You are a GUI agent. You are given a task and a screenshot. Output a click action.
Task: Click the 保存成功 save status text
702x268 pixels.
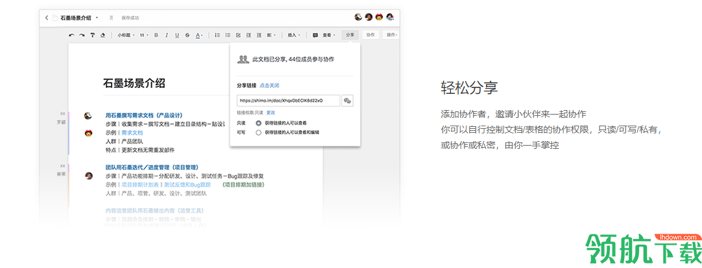pyautogui.click(x=130, y=18)
